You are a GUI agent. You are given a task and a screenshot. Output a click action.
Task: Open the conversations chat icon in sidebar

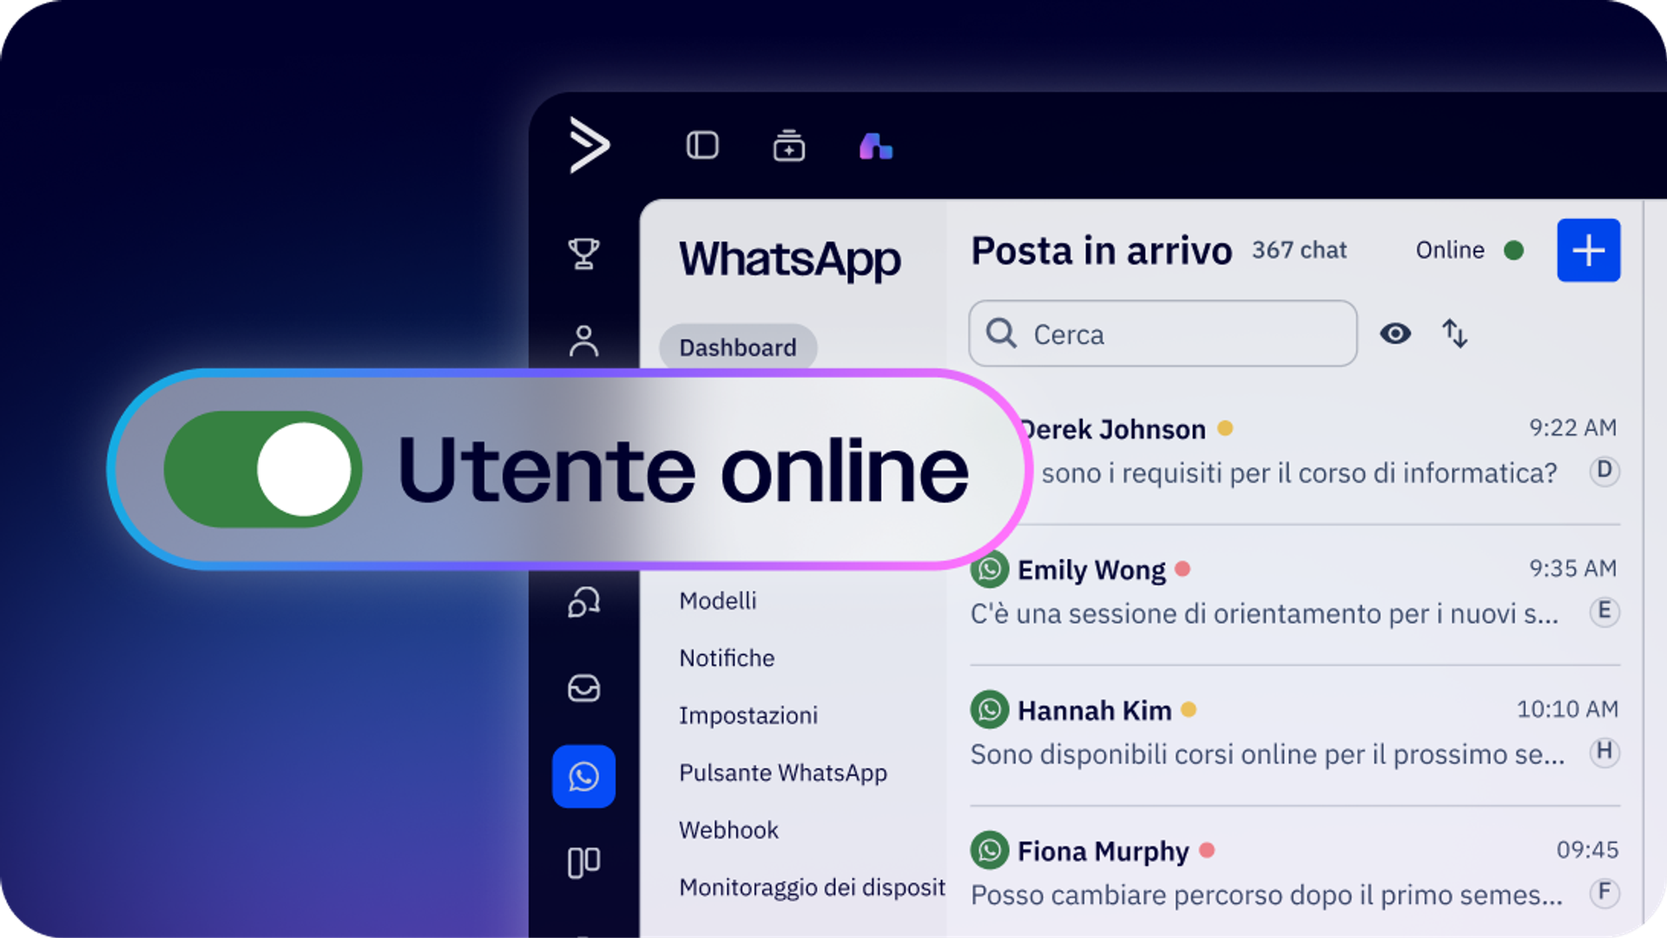[583, 601]
